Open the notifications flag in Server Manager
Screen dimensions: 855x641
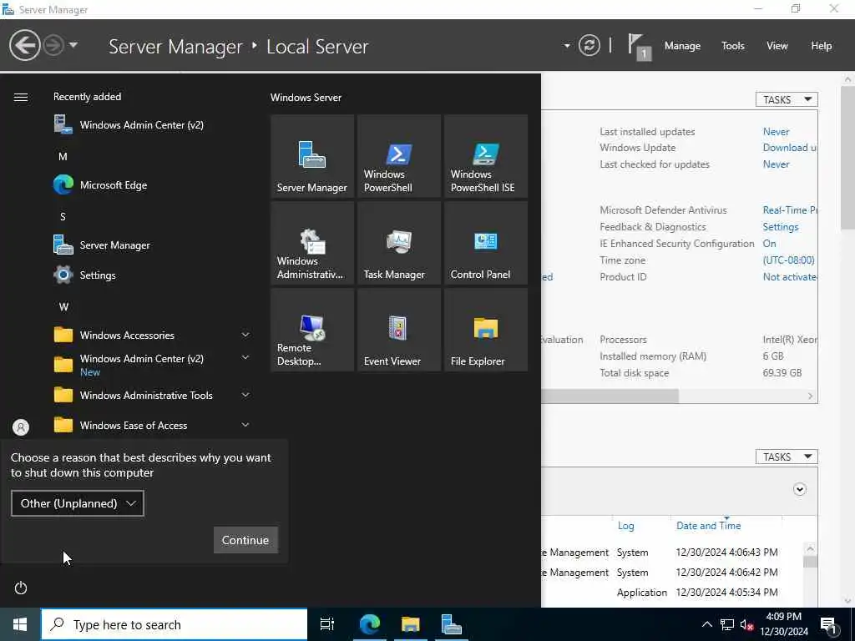pyautogui.click(x=639, y=47)
